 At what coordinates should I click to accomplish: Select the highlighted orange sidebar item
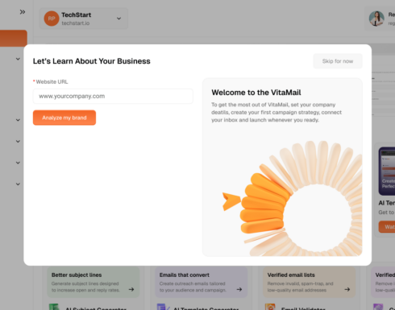click(14, 38)
